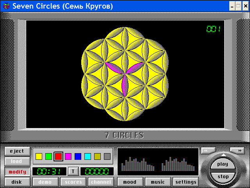This screenshot has height=188, width=250.
Task: Select the blue color swatch
Action: [78, 157]
